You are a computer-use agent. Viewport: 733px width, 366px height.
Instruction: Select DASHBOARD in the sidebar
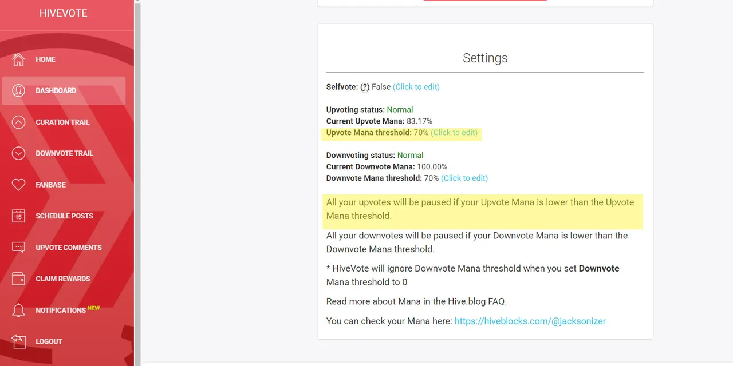(x=63, y=90)
